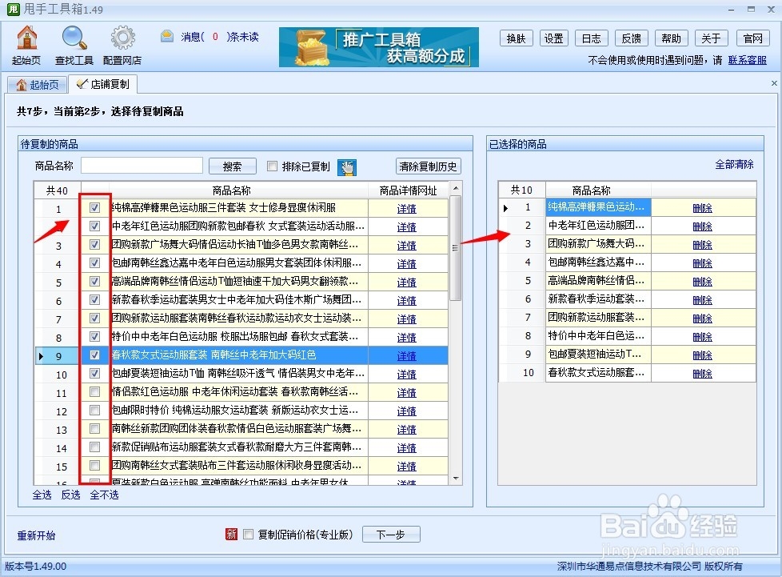Open the unread messages envelope icon
782x577 pixels.
click(x=167, y=37)
